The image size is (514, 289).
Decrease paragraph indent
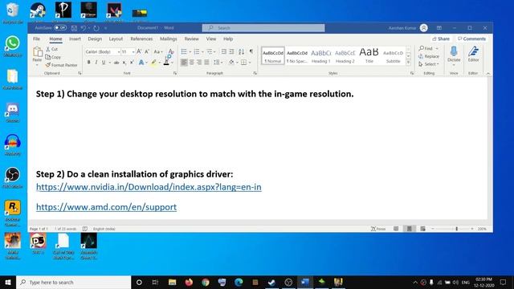pos(224,51)
